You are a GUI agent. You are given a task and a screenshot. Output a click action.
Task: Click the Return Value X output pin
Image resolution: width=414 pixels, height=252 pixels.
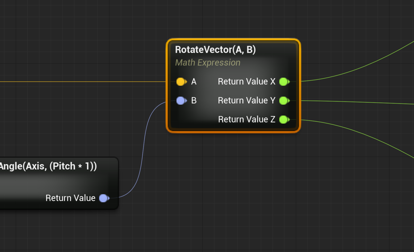click(x=284, y=82)
